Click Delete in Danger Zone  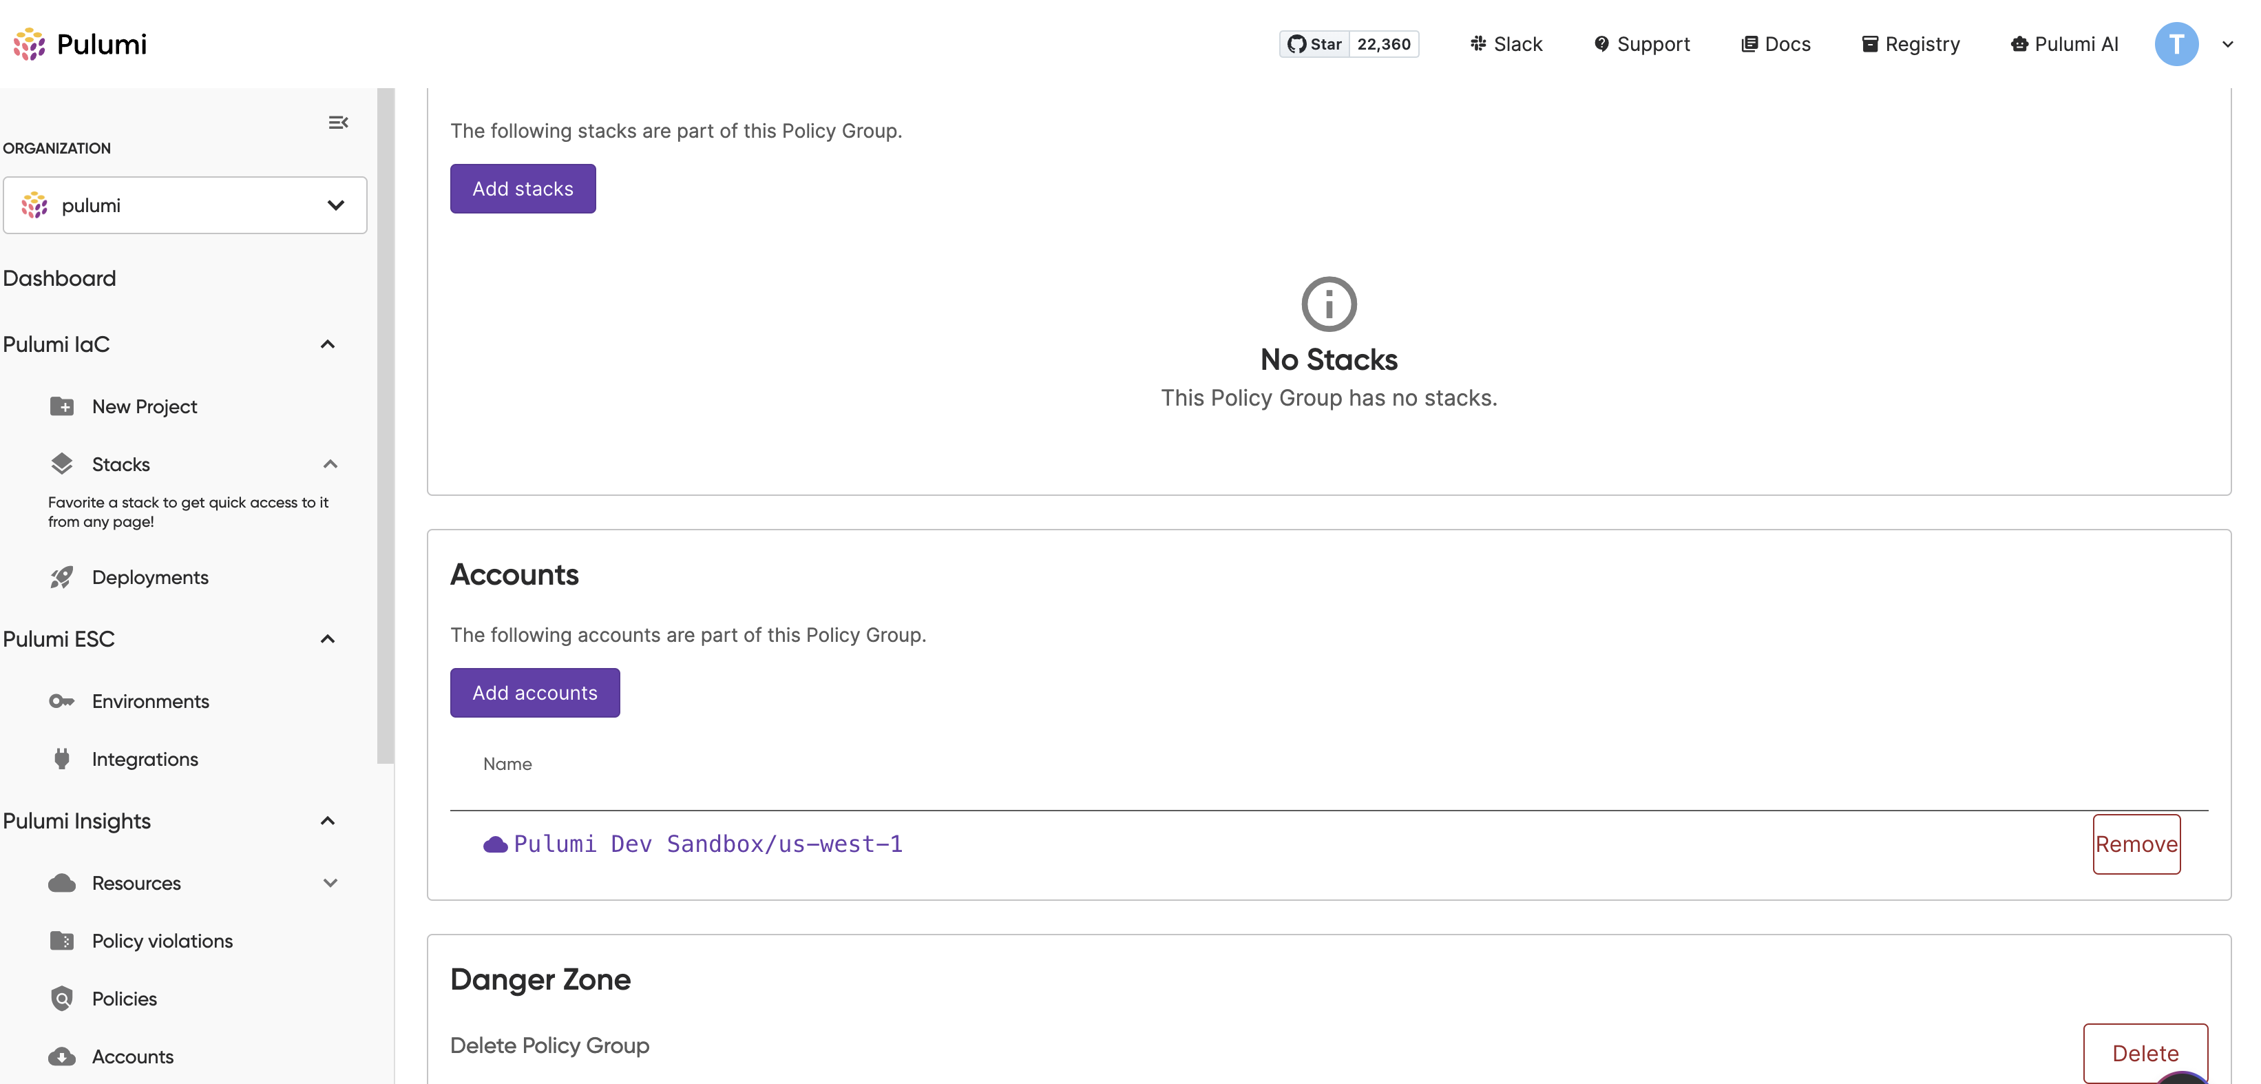(2144, 1053)
